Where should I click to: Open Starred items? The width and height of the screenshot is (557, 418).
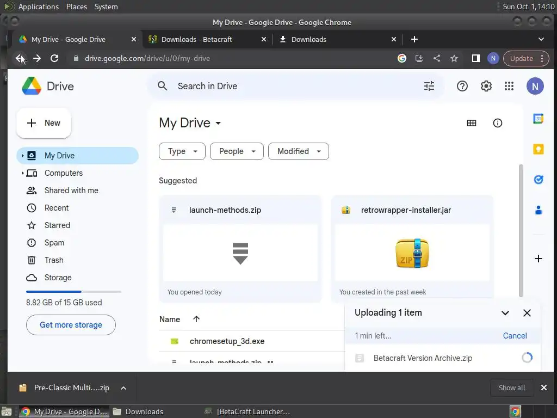click(x=77, y=225)
